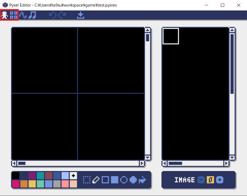The height and width of the screenshot is (196, 247).
Task: Pick the dark blue color swatch
Action: [x=57, y=176]
